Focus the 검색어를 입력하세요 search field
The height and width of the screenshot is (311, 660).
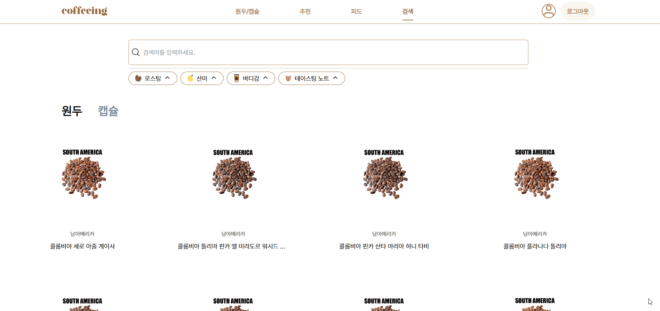[x=328, y=52]
